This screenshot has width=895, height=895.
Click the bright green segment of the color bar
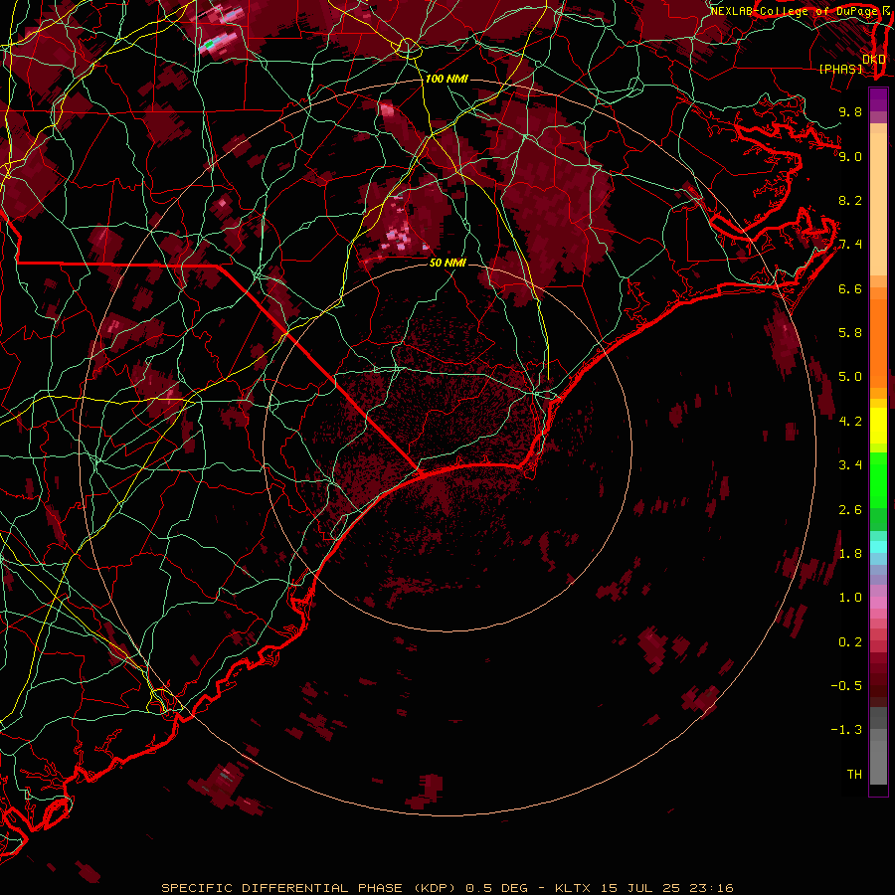click(878, 479)
